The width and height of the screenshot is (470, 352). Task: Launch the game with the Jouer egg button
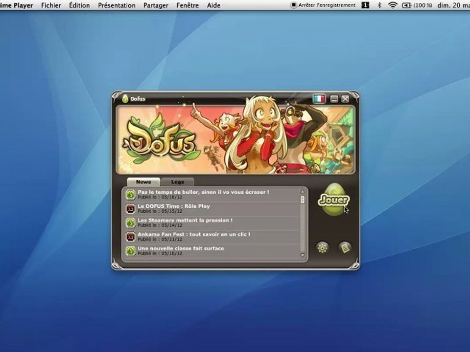pos(333,199)
